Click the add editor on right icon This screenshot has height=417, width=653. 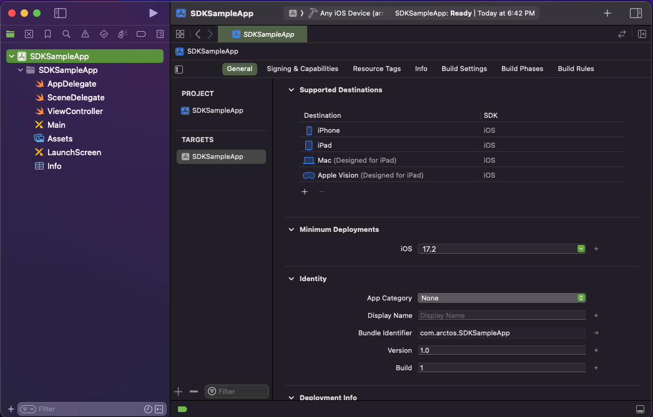coord(642,34)
